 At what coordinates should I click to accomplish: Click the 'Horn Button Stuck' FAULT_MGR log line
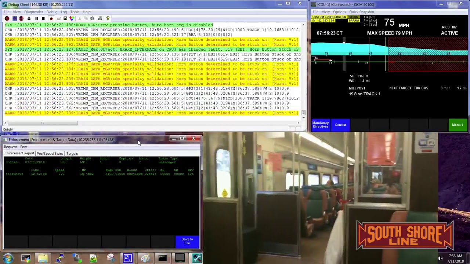(152, 49)
